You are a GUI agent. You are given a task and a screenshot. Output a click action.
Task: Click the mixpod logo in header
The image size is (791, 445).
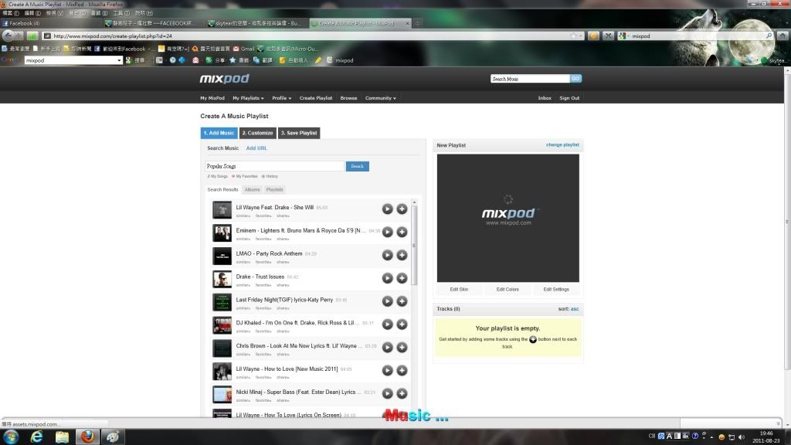click(x=225, y=79)
